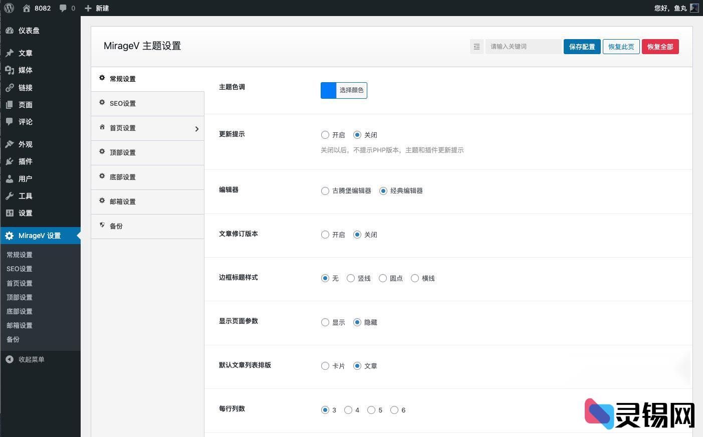Image resolution: width=703 pixels, height=437 pixels.
Task: Click the WordPress logo in the top bar
Action: pos(8,8)
